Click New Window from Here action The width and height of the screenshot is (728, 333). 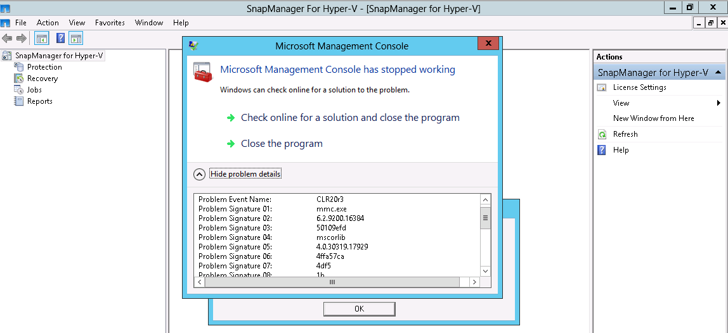(654, 118)
